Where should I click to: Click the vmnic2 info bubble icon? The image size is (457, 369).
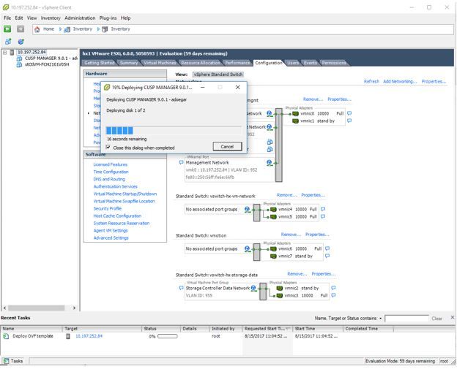click(333, 288)
